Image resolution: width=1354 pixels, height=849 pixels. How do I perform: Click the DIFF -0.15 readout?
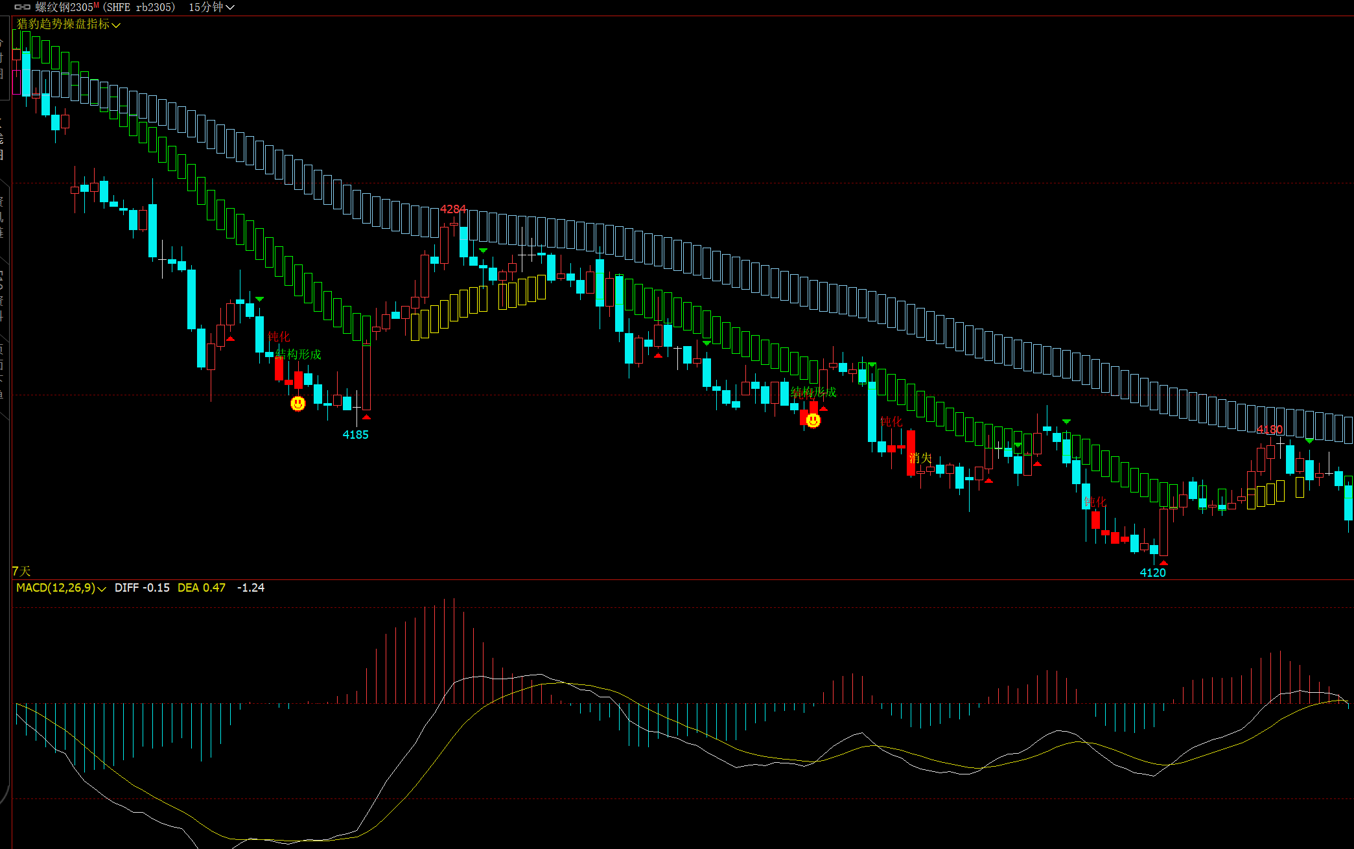point(142,588)
